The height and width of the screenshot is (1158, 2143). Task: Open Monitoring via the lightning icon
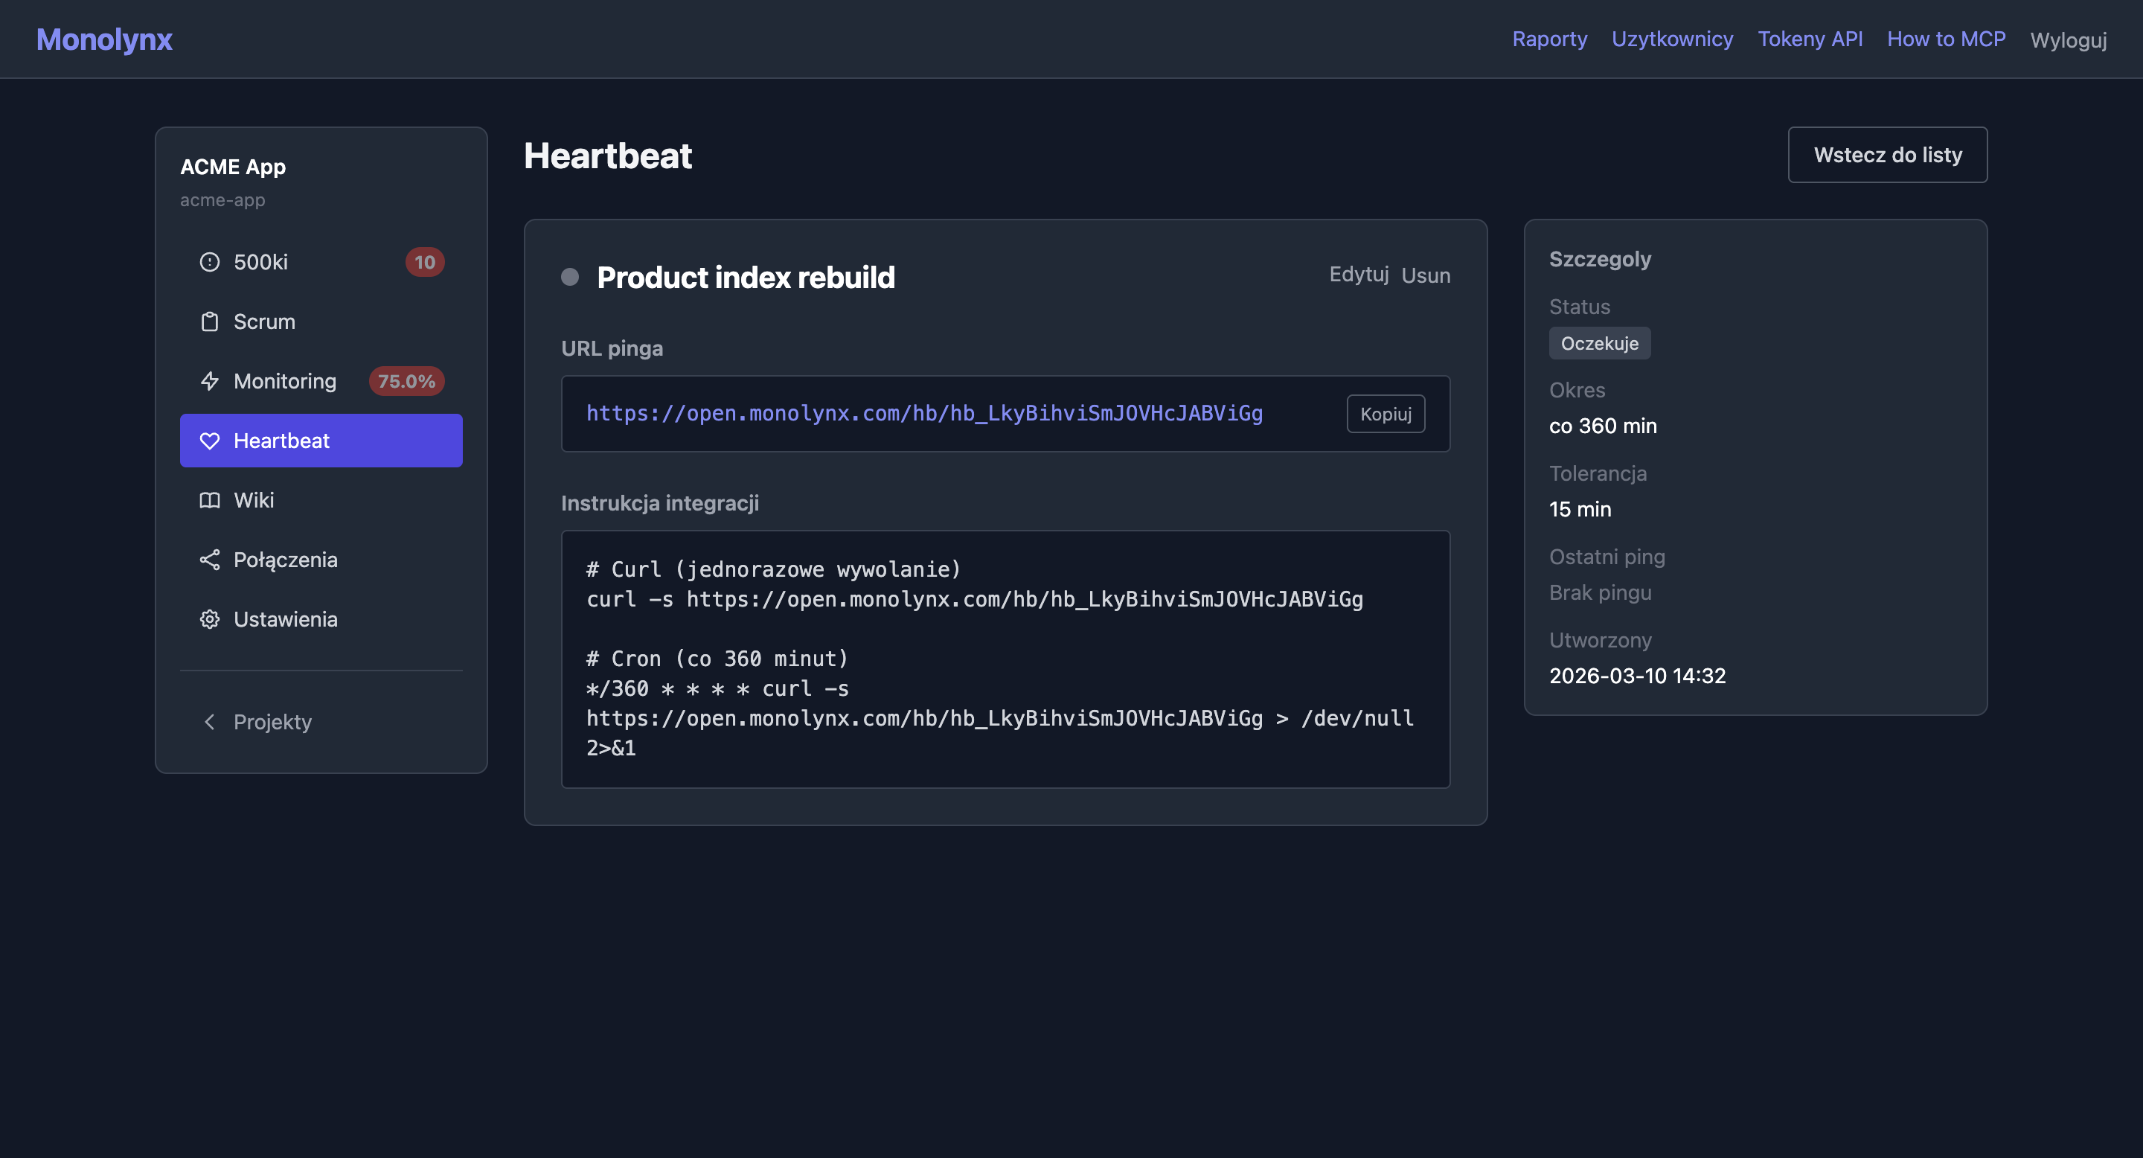tap(210, 381)
